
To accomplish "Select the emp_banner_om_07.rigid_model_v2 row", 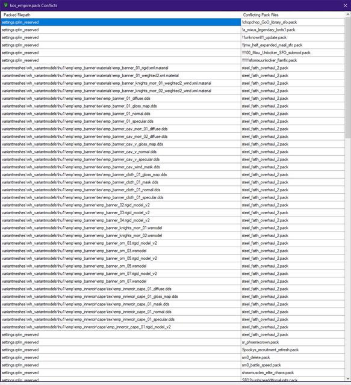I will pyautogui.click(x=120, y=273).
